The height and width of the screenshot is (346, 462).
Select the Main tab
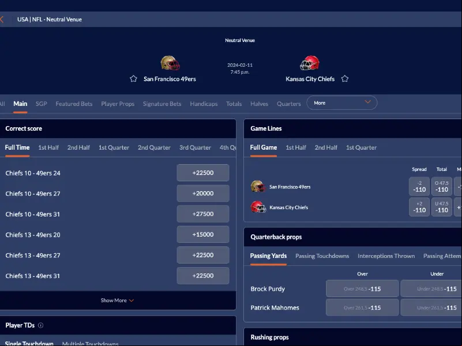click(x=20, y=104)
